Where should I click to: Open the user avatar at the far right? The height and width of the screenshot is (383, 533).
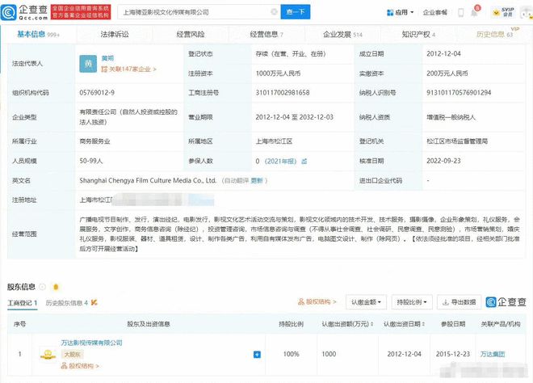click(527, 13)
